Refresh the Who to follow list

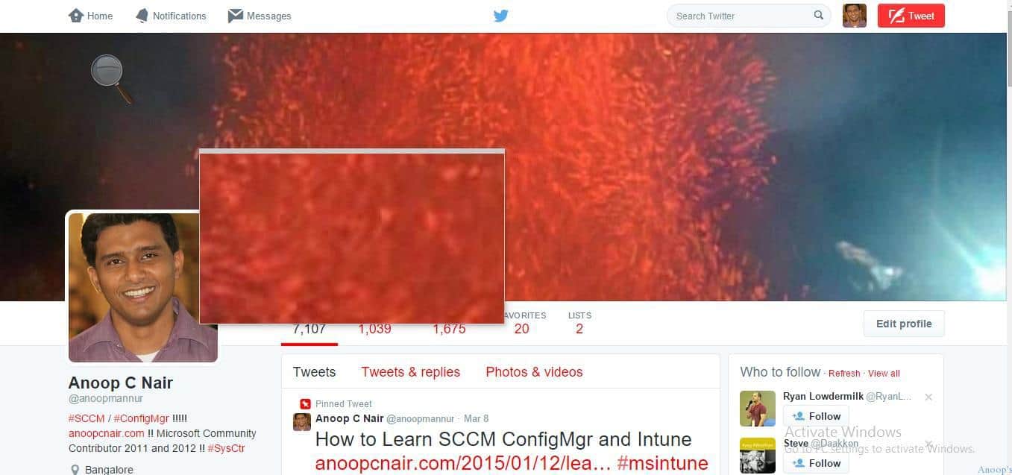[844, 374]
